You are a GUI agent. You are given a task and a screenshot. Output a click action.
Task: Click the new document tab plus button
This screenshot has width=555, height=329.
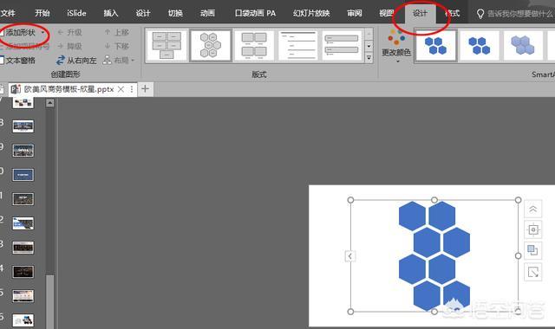coord(145,88)
